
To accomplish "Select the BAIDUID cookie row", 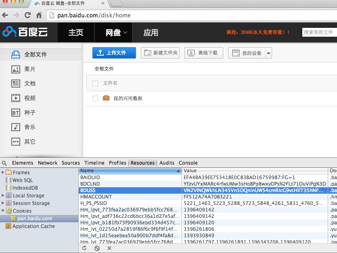I will (x=208, y=177).
